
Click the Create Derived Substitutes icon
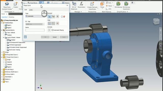(x=92, y=6)
